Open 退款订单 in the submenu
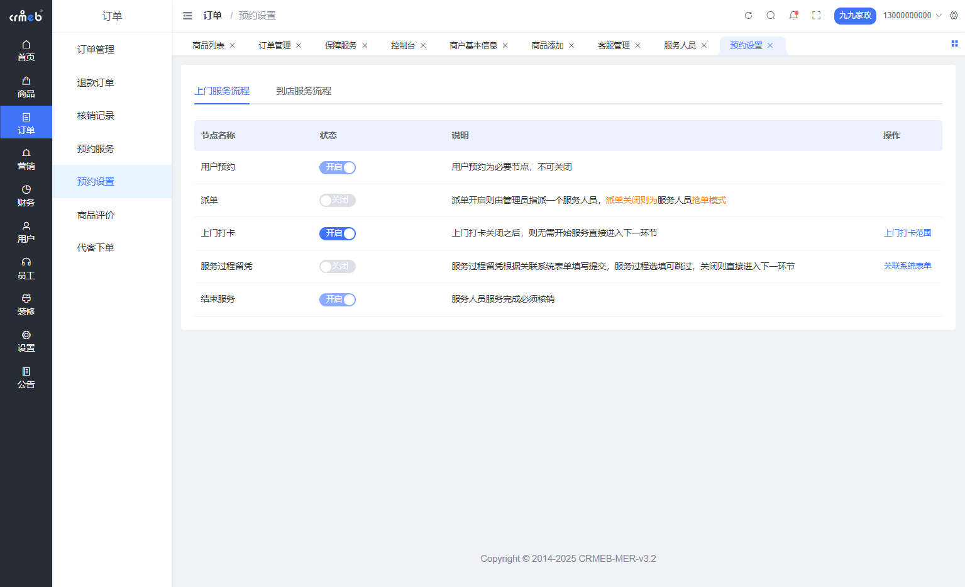This screenshot has height=587, width=965. point(112,82)
